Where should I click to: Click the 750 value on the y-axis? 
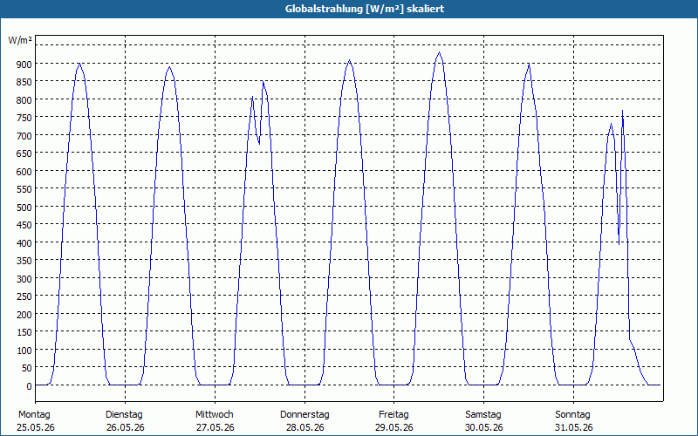coord(24,118)
